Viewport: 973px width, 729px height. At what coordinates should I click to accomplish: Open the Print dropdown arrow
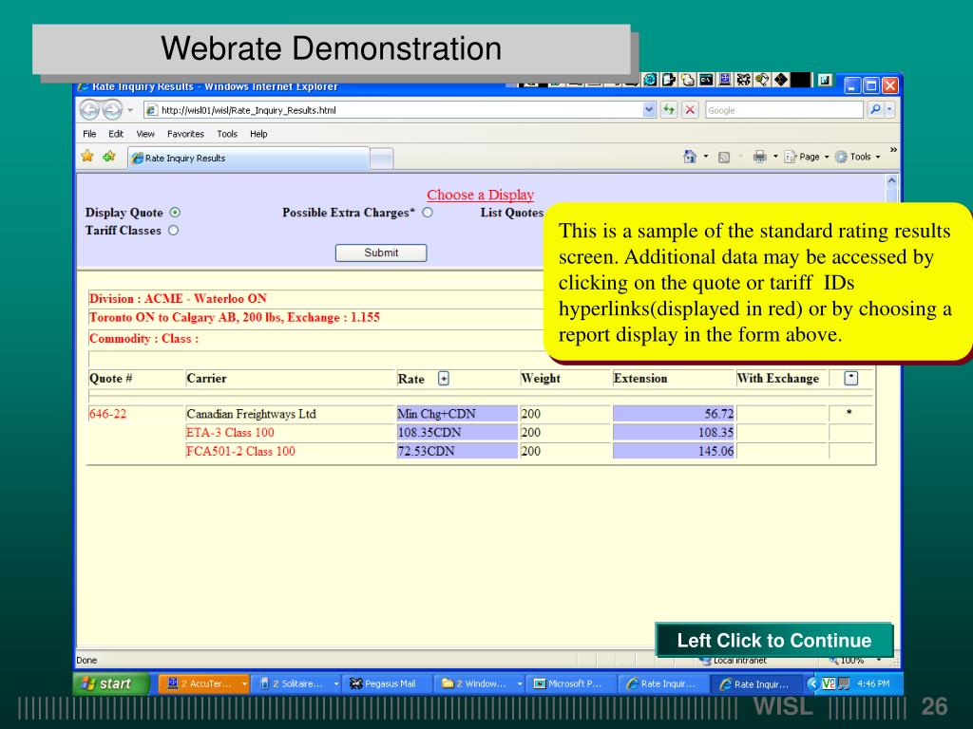click(x=775, y=157)
